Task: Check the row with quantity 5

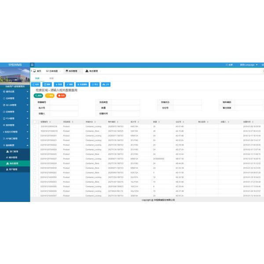Action: pos(35,172)
